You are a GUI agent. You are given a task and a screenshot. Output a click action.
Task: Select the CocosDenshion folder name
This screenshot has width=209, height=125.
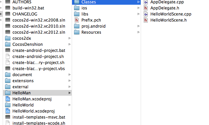[x=28, y=44]
